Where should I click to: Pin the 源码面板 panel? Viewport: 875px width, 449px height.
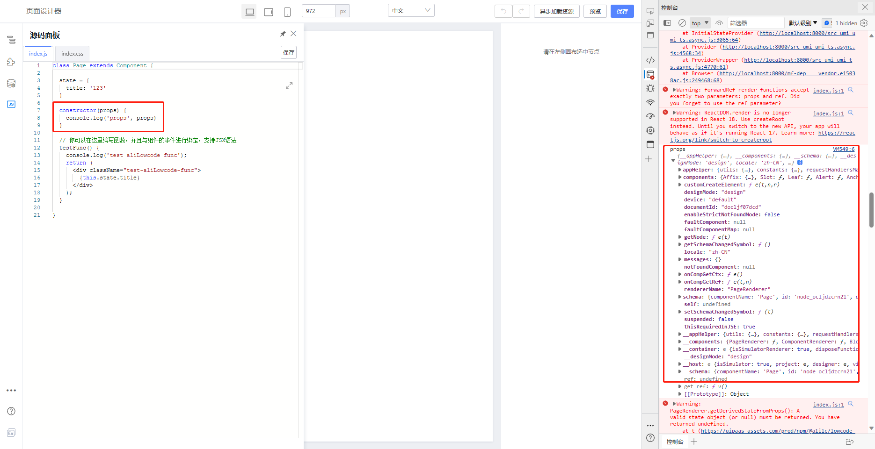(283, 33)
